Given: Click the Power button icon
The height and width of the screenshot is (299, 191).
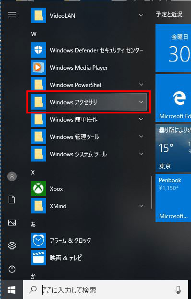Looking at the screenshot, I should pos(12,269).
